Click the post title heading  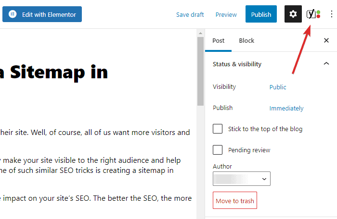tap(53, 72)
